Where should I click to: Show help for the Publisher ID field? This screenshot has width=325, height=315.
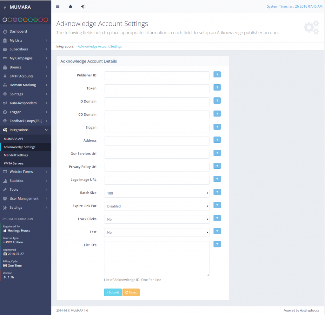pos(217,75)
